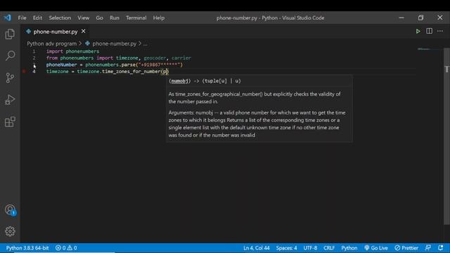Open the Edit menu
Image resolution: width=450 pixels, height=253 pixels.
pyautogui.click(x=37, y=18)
